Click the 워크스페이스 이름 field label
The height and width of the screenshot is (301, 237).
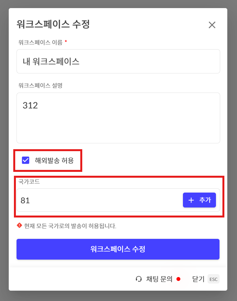click(40, 42)
